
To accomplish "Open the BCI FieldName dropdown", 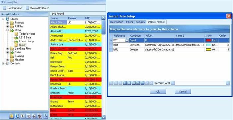I will tap(127, 40).
